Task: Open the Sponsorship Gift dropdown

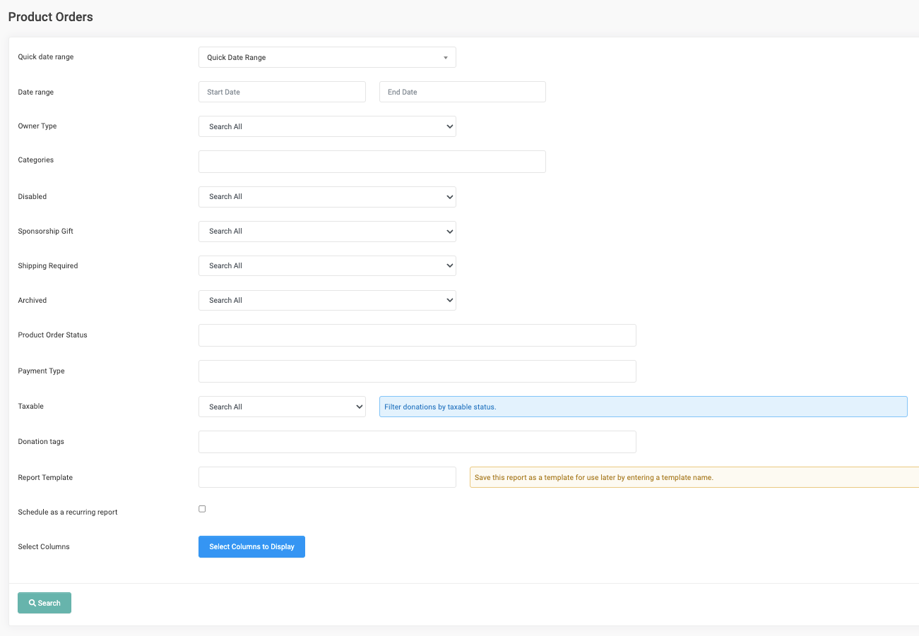Action: point(326,232)
